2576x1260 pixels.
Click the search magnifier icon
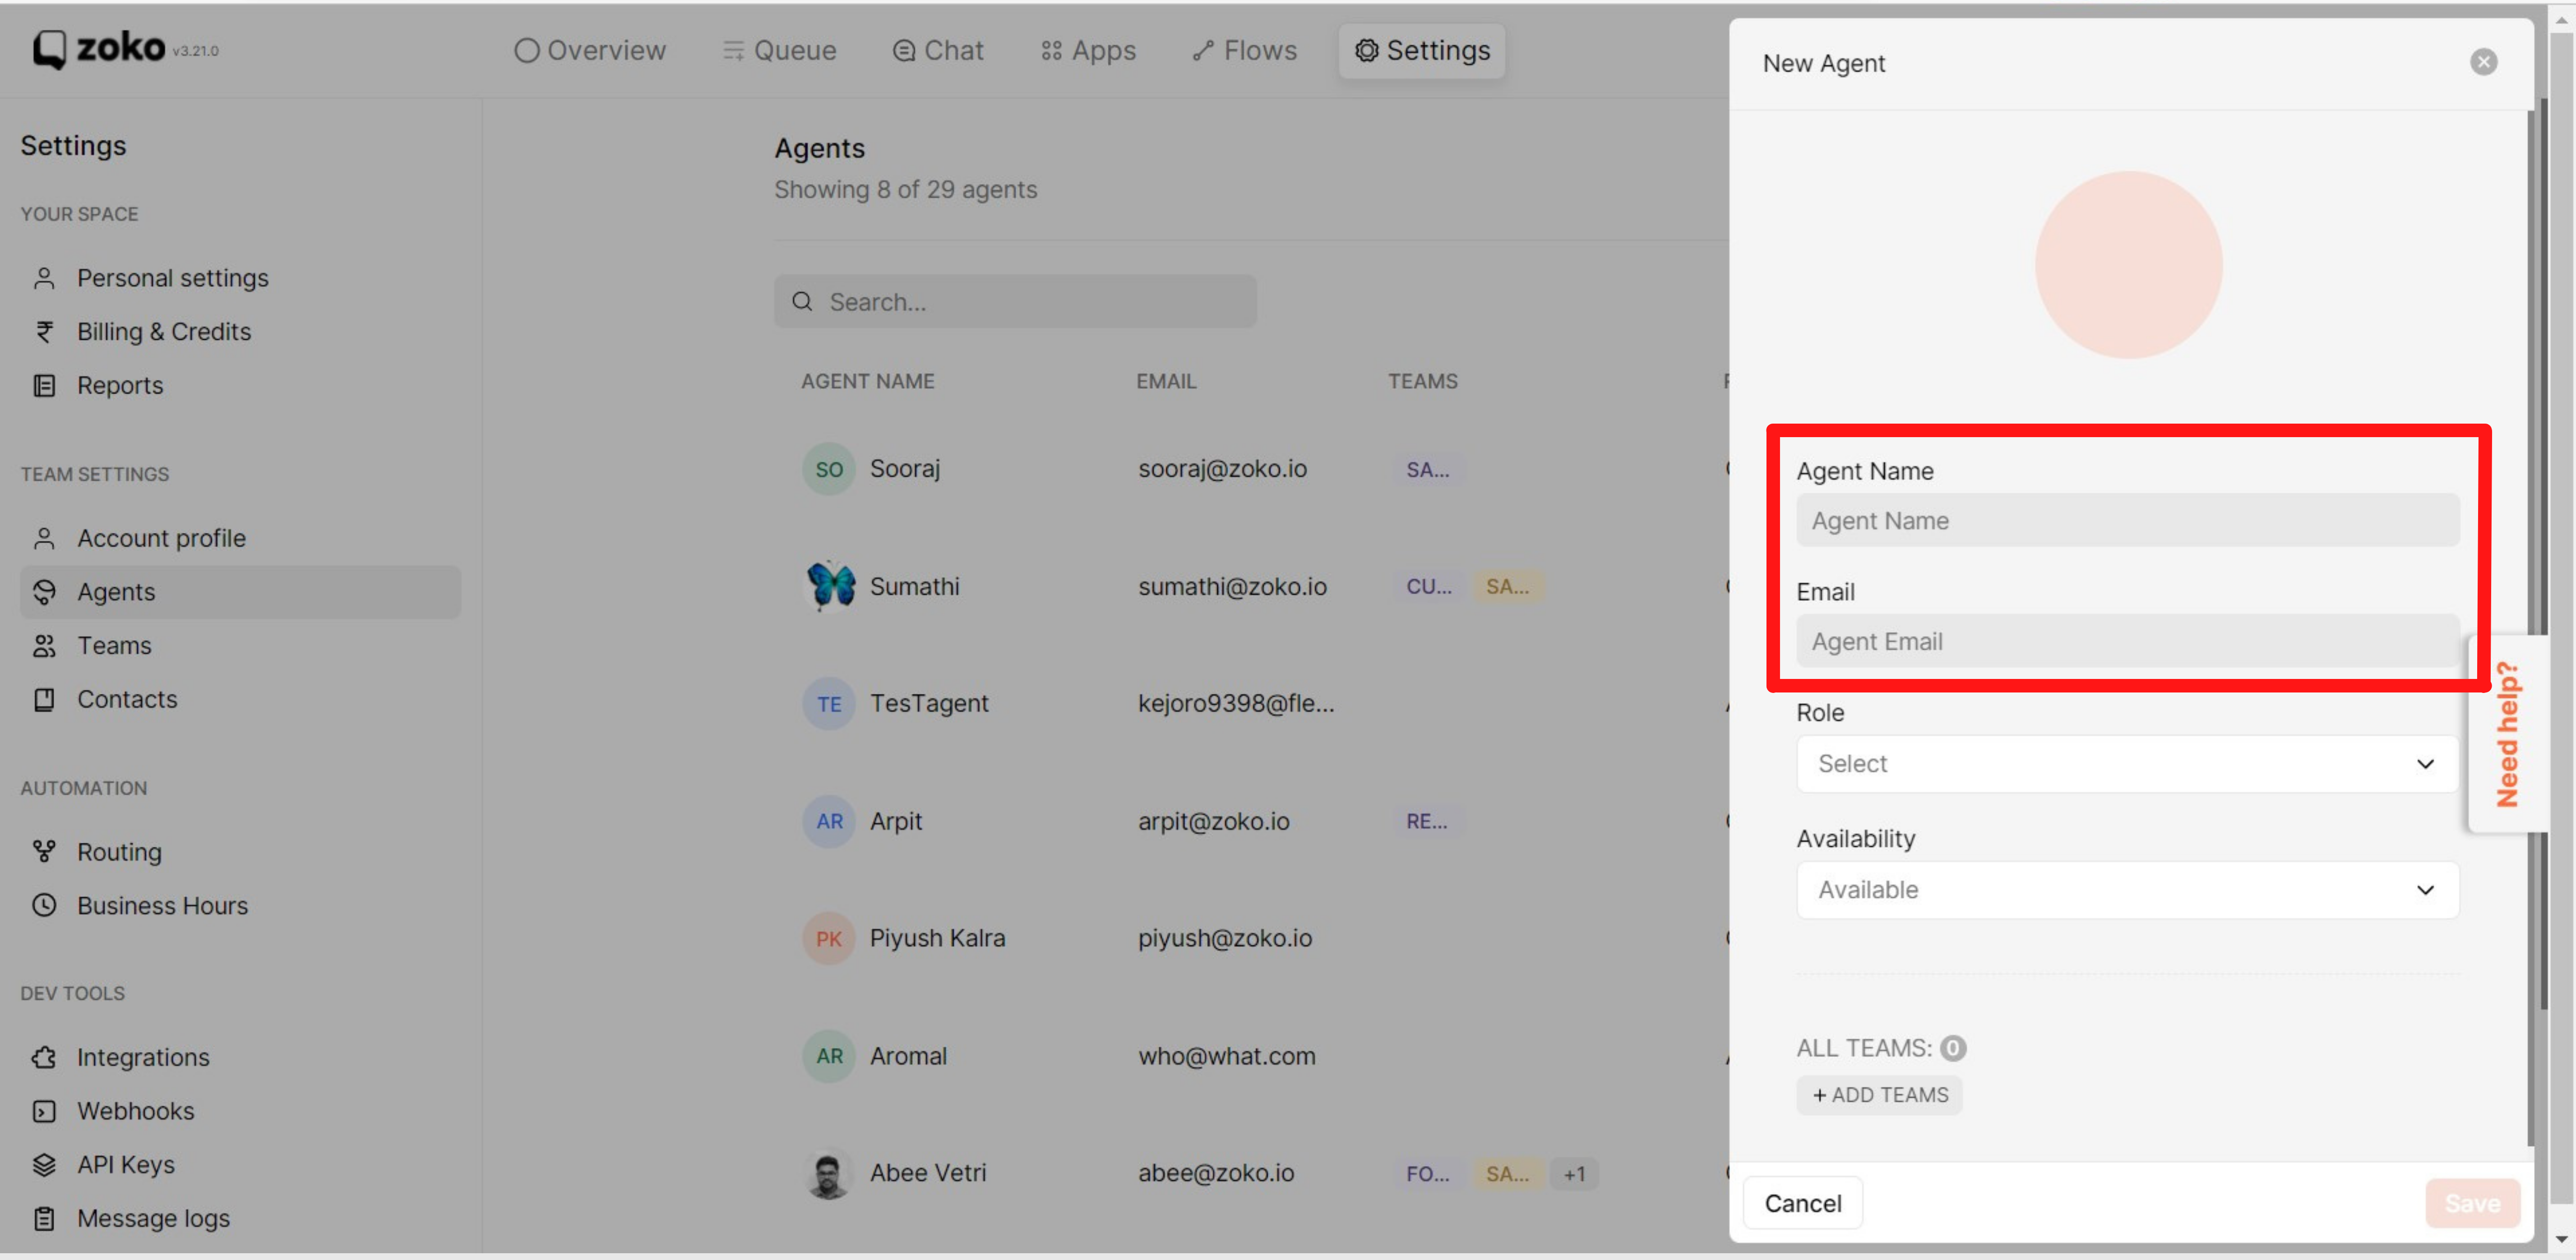[802, 301]
